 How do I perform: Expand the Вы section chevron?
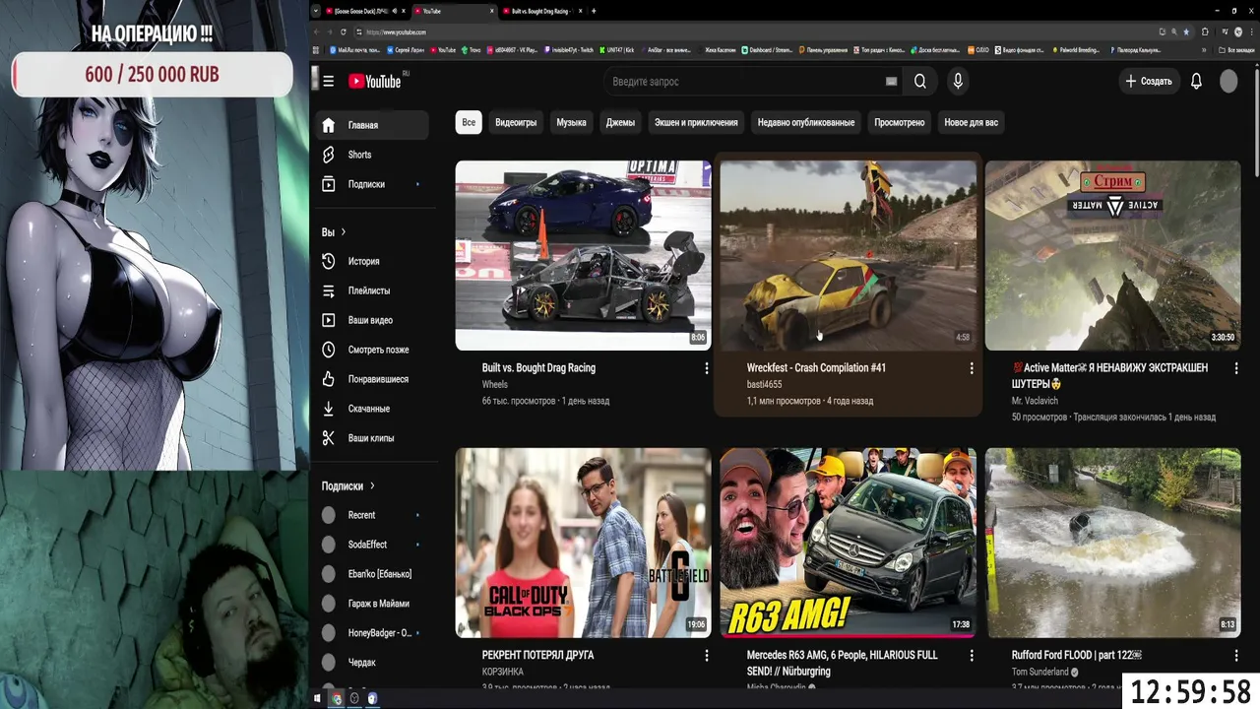[x=344, y=232]
